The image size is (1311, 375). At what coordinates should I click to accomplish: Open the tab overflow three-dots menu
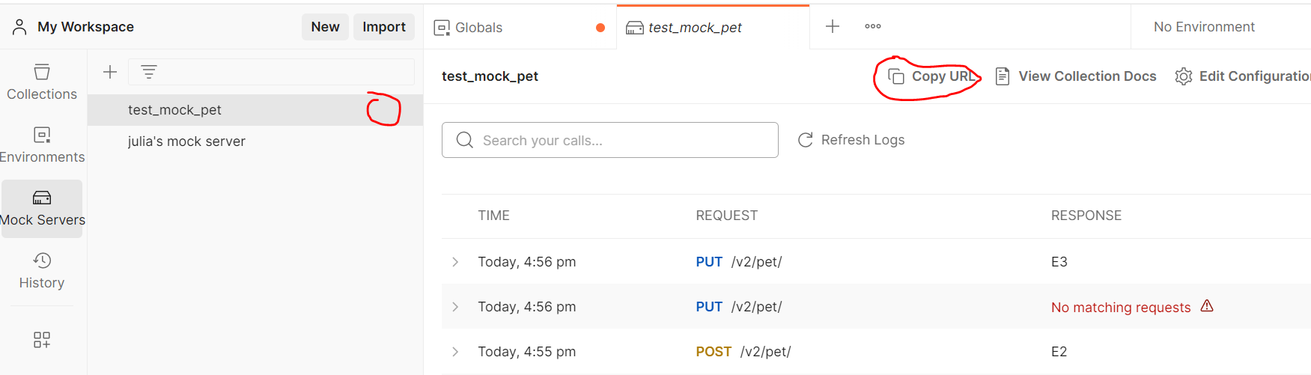[x=872, y=27]
